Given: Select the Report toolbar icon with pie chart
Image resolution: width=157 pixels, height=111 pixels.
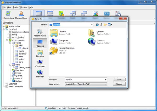Looking at the screenshot, I should [x=95, y=13].
